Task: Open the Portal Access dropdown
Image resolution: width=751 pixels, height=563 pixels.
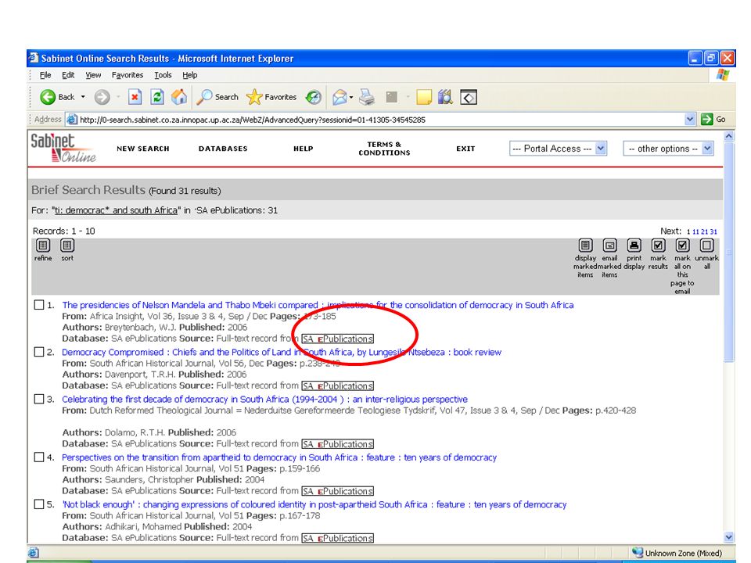Action: tap(558, 149)
